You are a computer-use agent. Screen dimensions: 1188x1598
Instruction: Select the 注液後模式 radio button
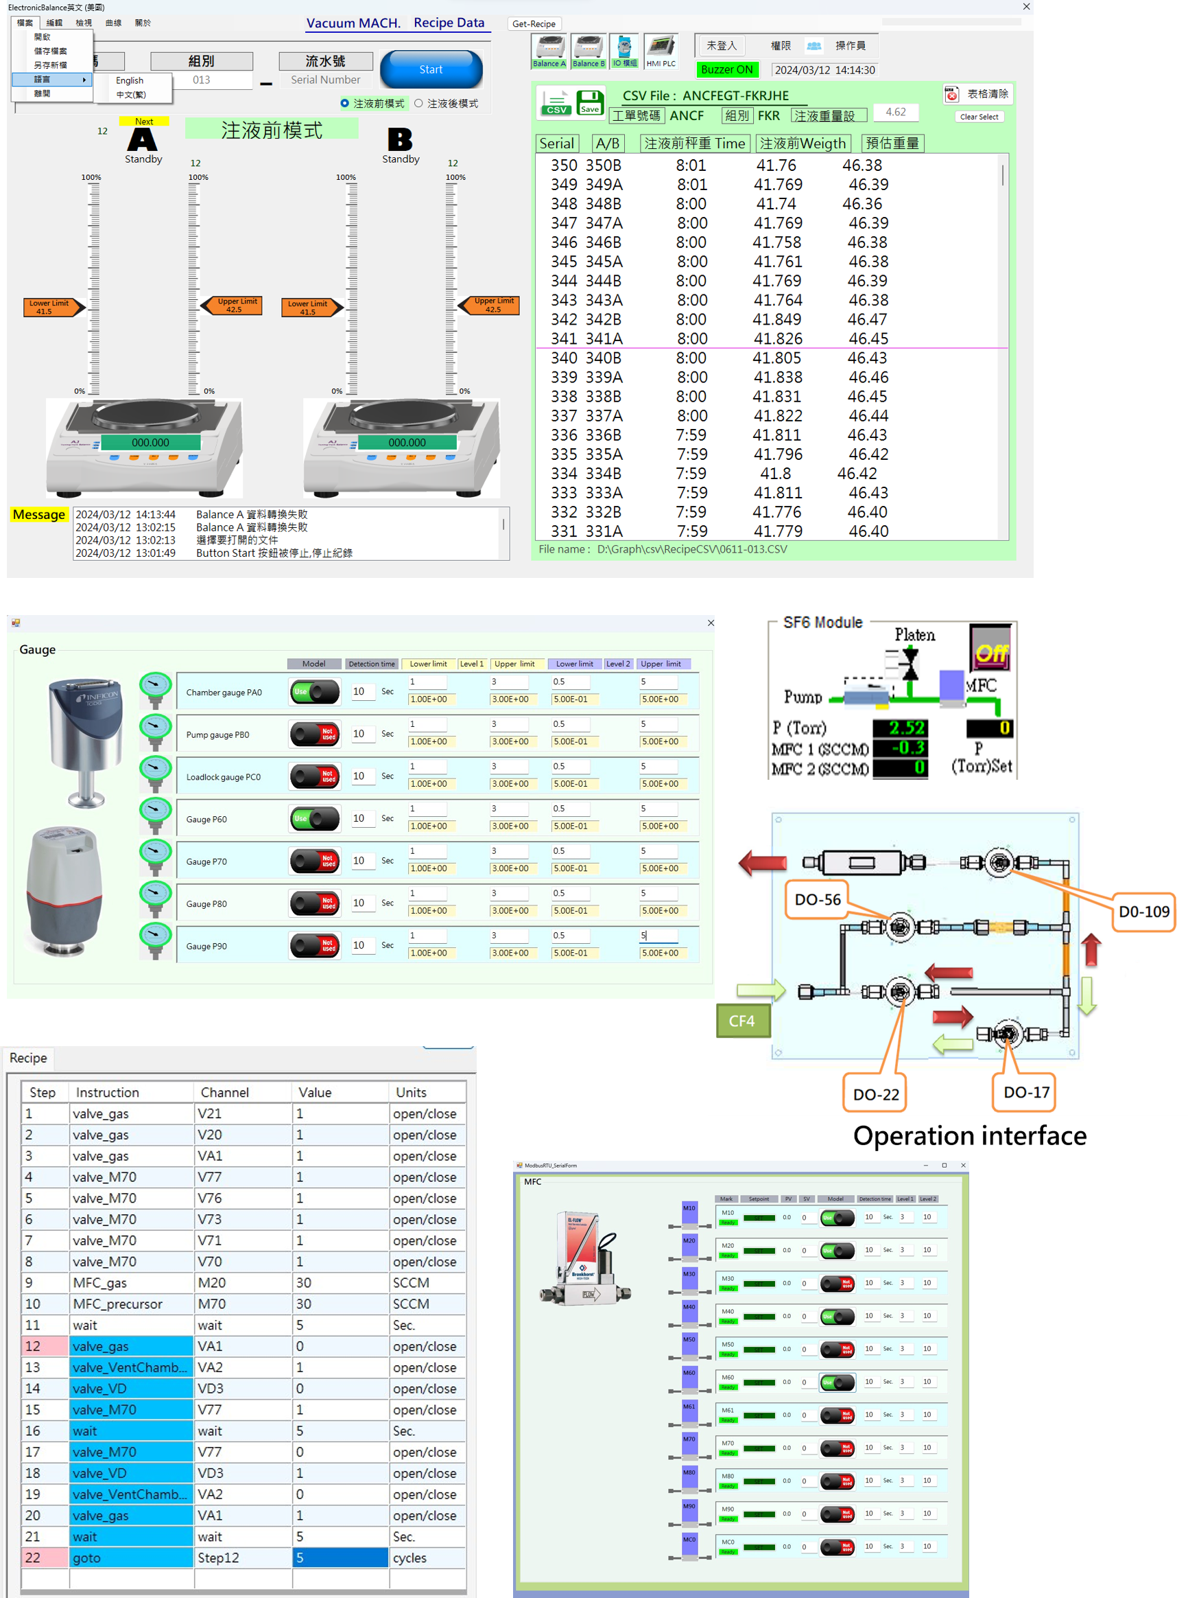pos(418,104)
